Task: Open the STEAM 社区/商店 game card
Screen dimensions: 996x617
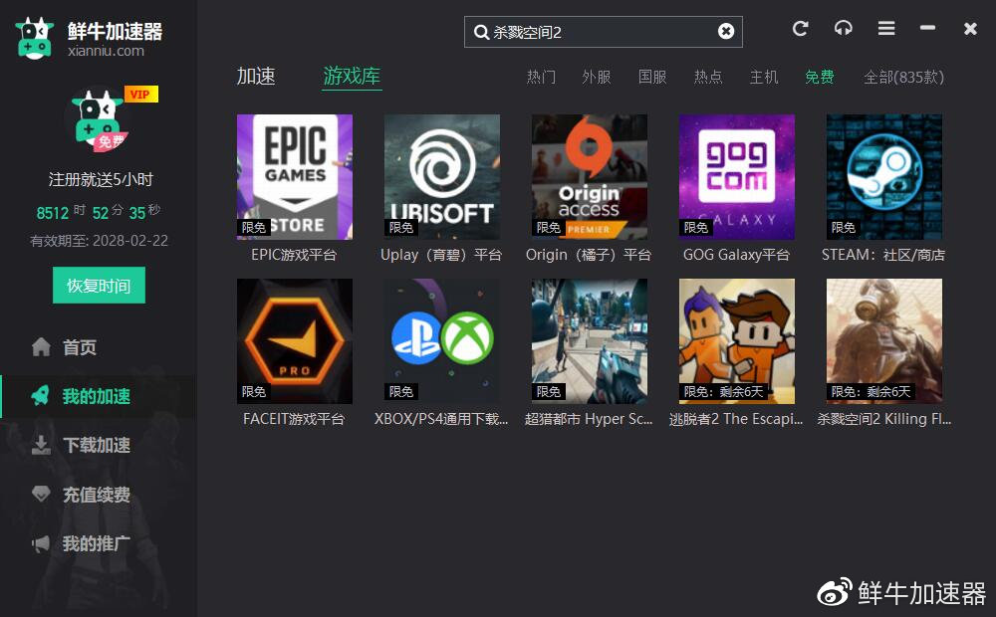Action: 883,177
